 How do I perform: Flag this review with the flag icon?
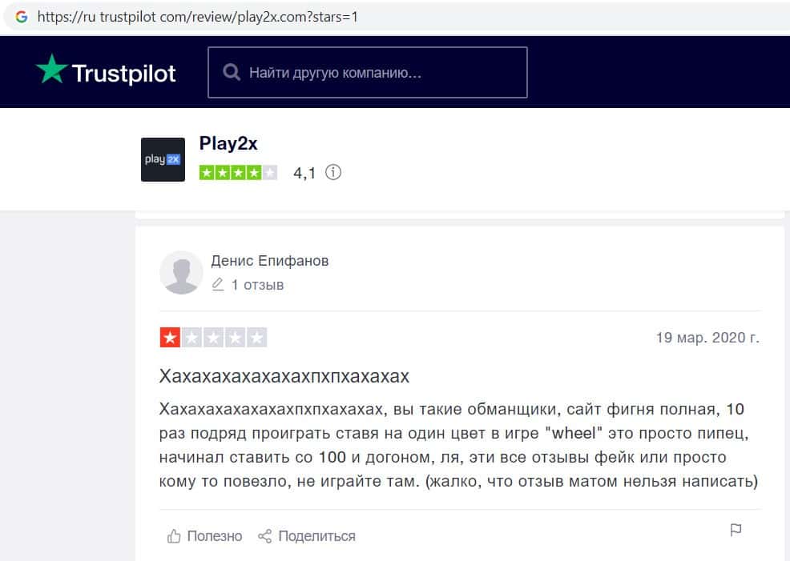tap(736, 530)
